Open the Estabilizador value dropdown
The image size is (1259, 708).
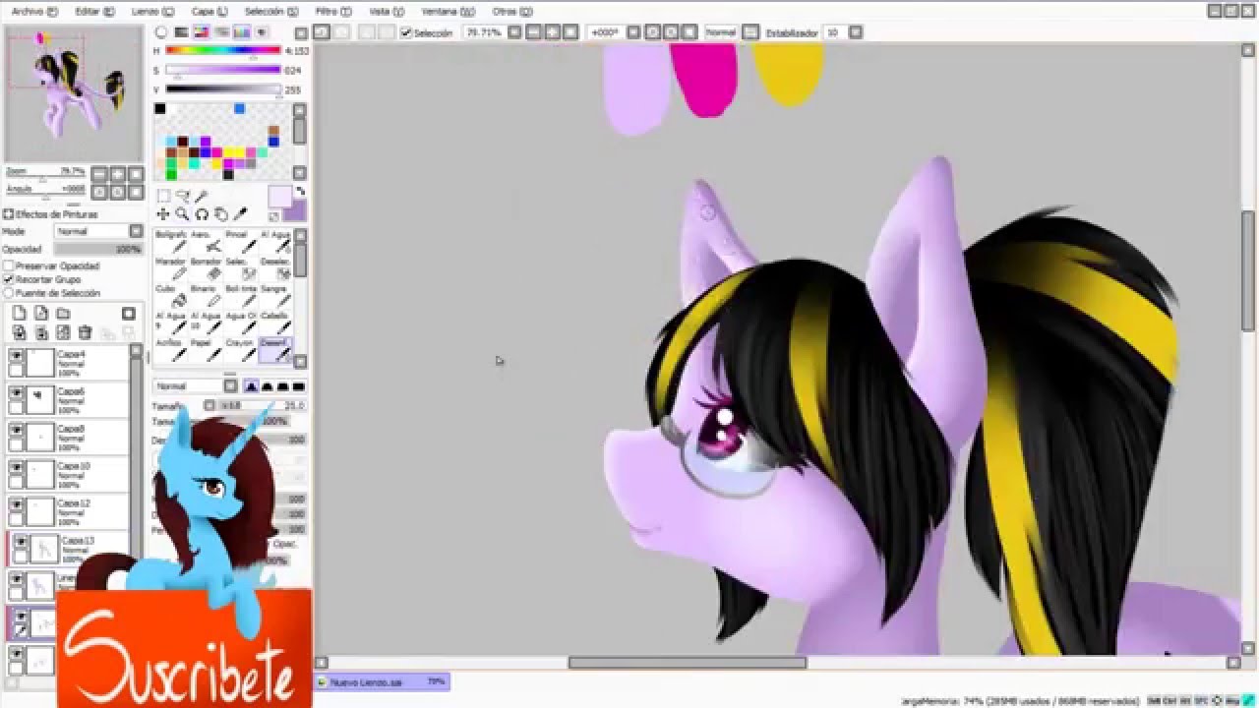pyautogui.click(x=855, y=32)
